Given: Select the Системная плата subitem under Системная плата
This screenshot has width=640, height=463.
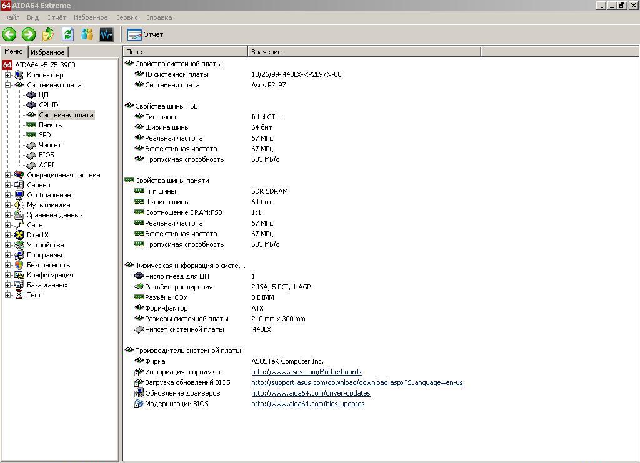Looking at the screenshot, I should (66, 115).
